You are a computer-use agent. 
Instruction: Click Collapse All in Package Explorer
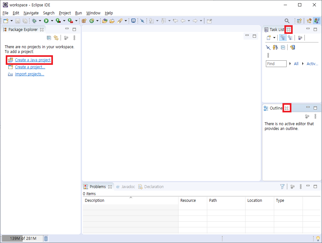[49, 38]
